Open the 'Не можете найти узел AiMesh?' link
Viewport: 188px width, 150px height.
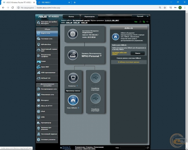(x=119, y=53)
